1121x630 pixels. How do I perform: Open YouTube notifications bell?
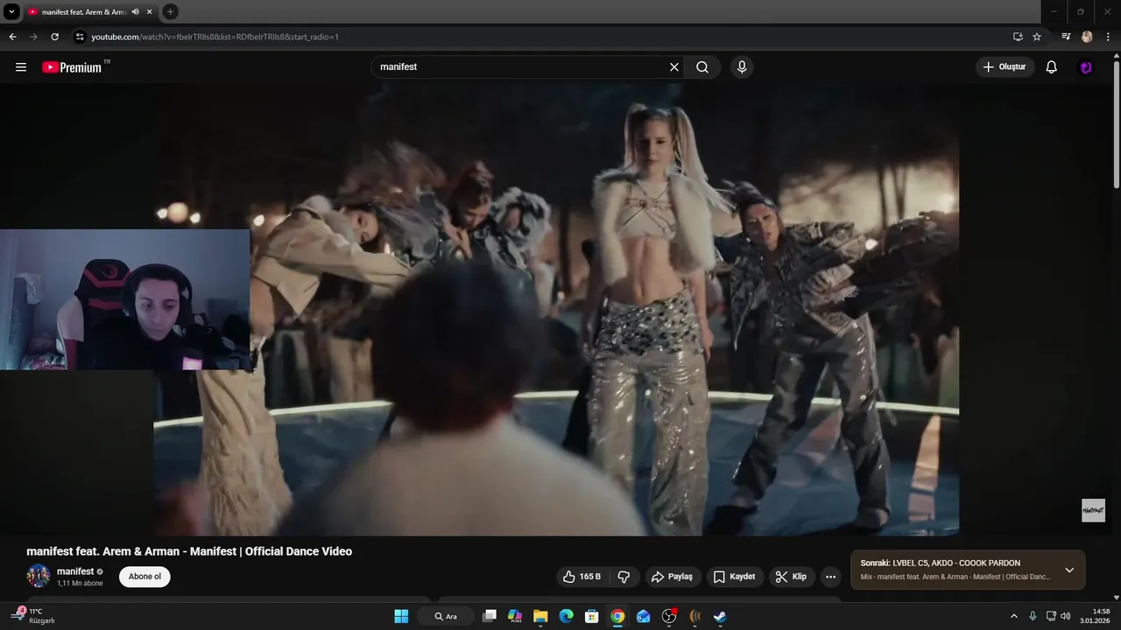pos(1052,67)
